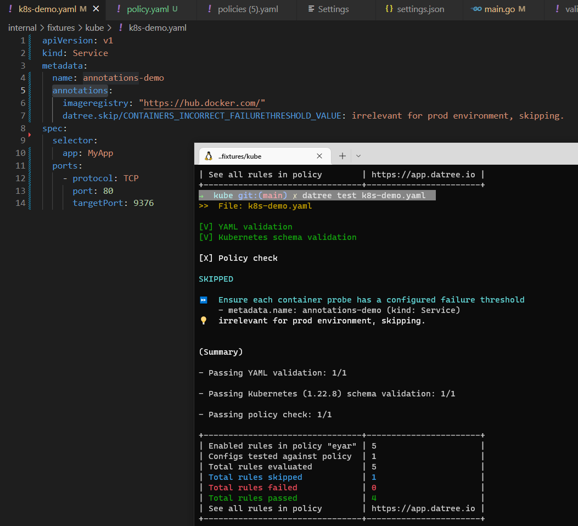Click the breadcrumb chevron after kube
The height and width of the screenshot is (526, 578).
(x=109, y=27)
